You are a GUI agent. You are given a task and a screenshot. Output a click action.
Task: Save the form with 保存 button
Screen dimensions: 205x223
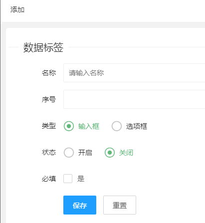tap(80, 205)
